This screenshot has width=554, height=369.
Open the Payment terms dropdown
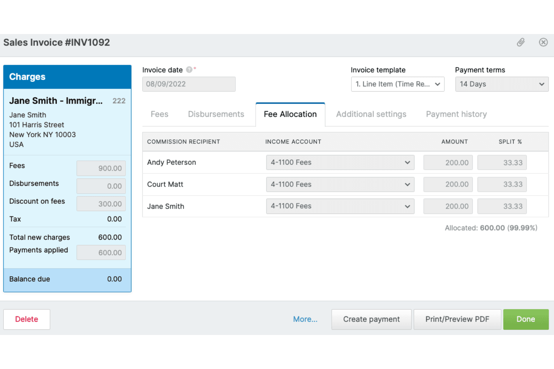click(x=502, y=84)
